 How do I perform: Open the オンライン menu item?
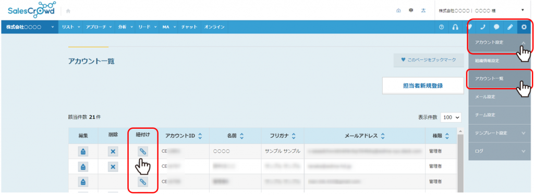(214, 27)
